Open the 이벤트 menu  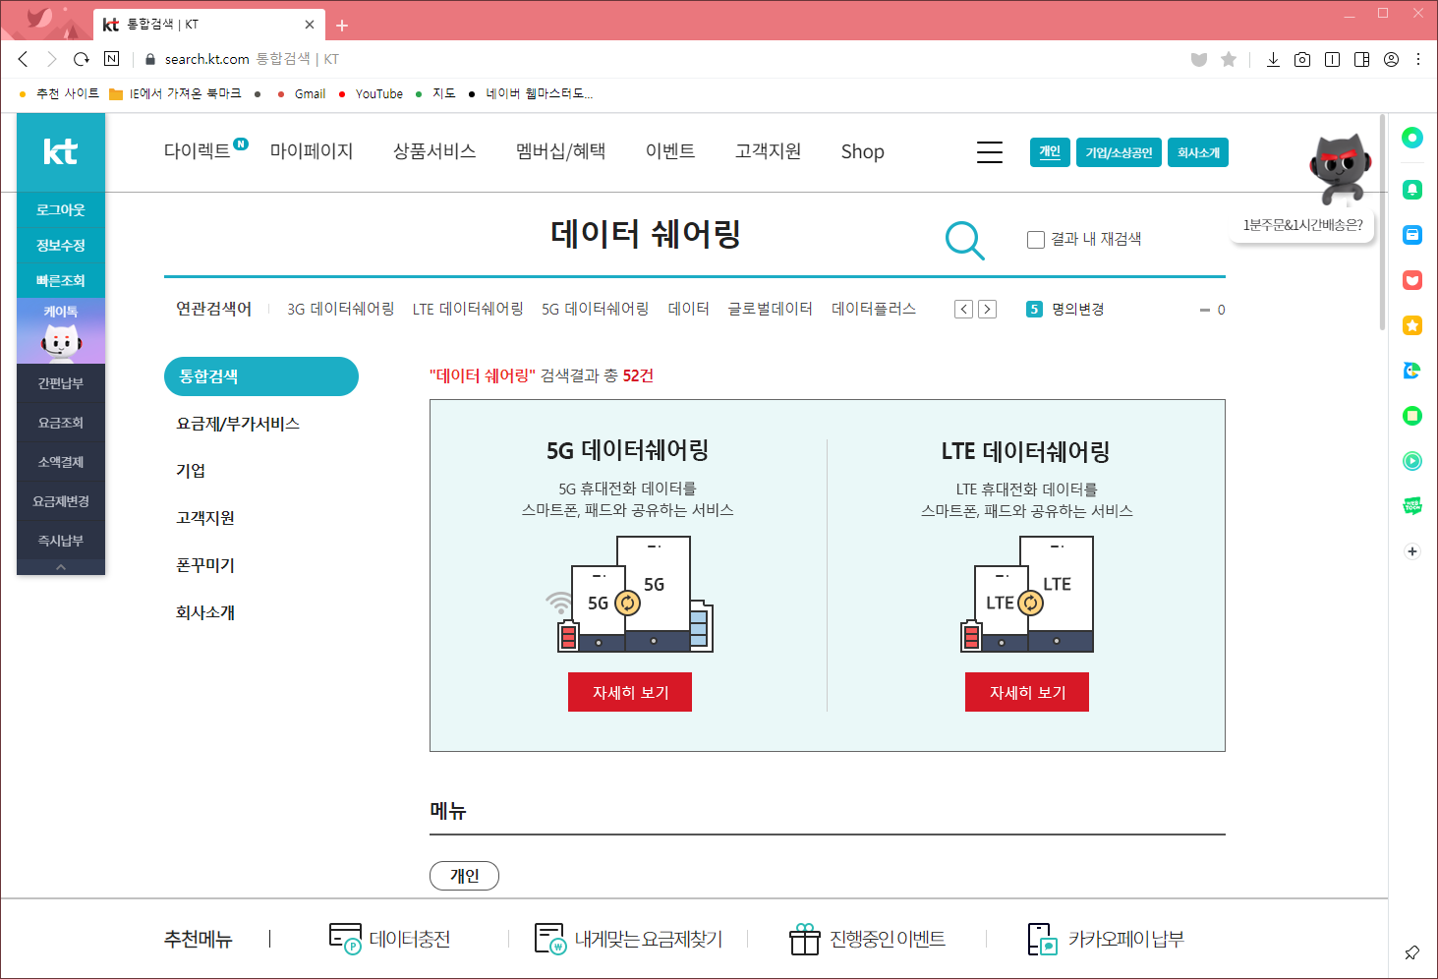coord(670,151)
